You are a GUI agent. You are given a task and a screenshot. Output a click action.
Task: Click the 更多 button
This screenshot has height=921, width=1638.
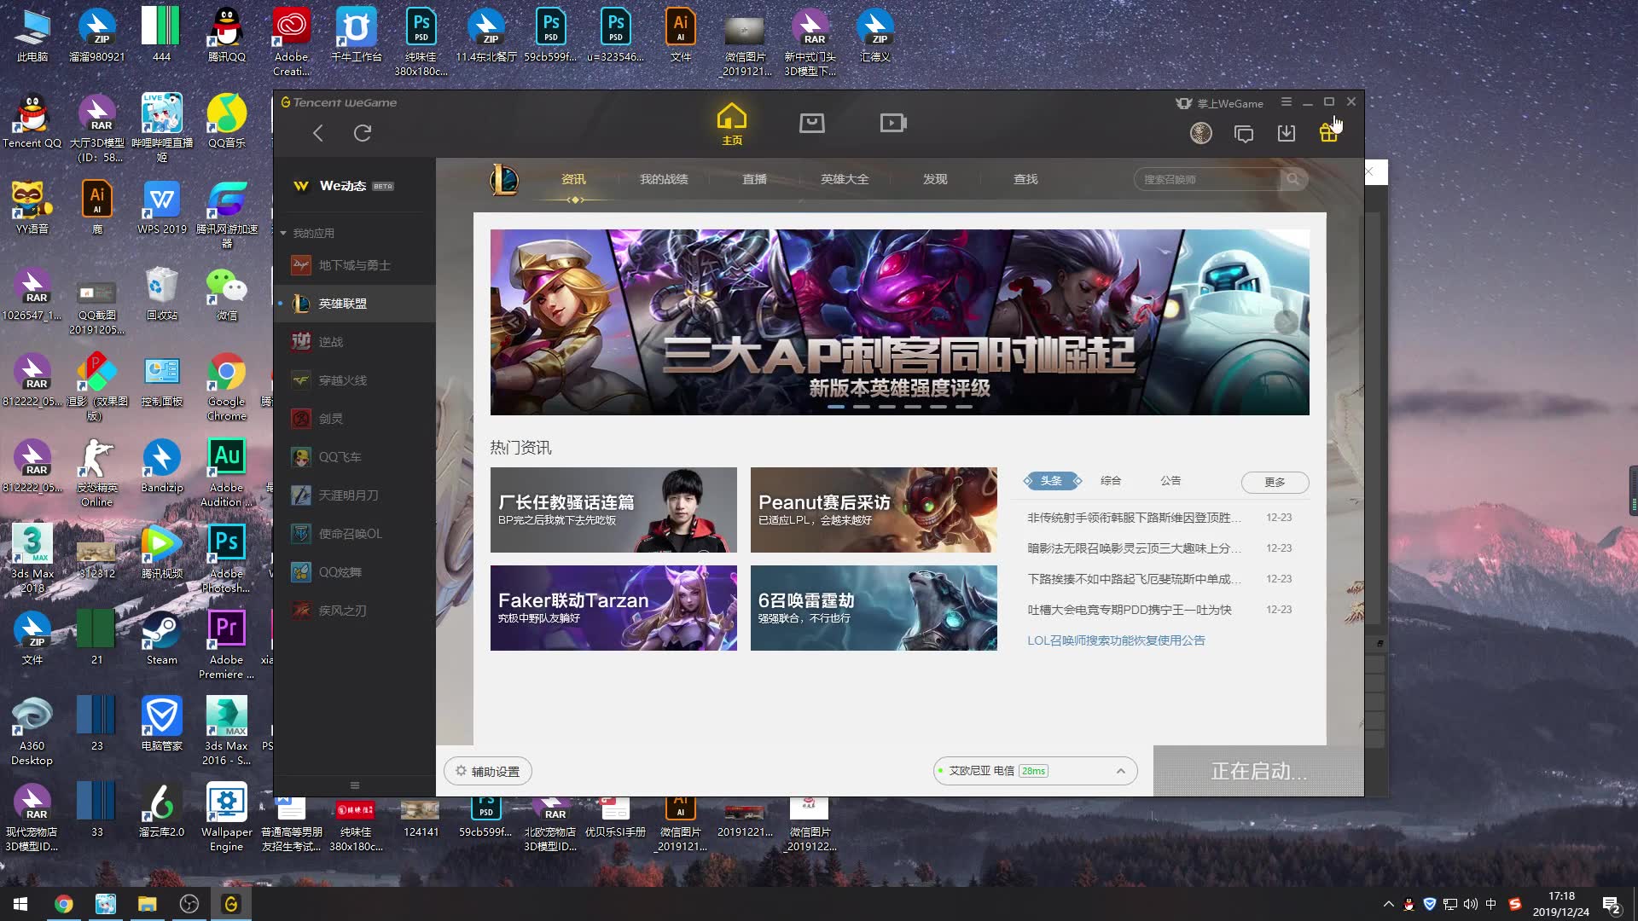tap(1275, 482)
